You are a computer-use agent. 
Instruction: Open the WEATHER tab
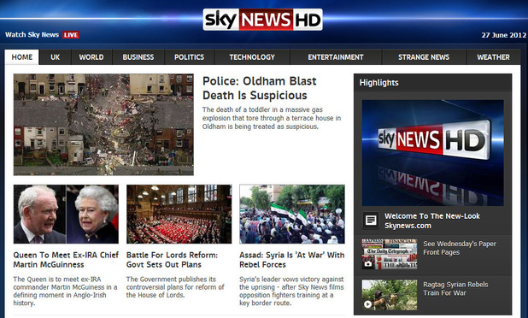pyautogui.click(x=493, y=57)
